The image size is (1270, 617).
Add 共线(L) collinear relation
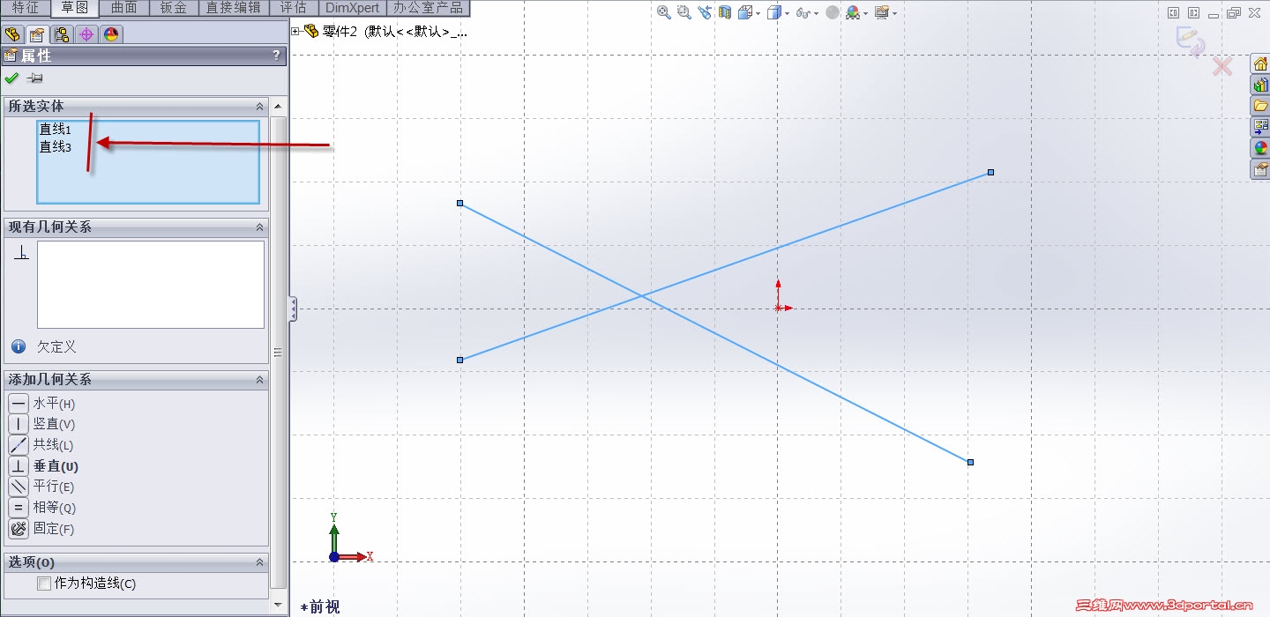(41, 445)
